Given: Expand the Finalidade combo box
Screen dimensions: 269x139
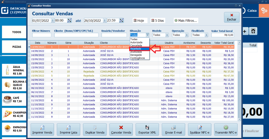Looking at the screenshot, I should 206,35.
